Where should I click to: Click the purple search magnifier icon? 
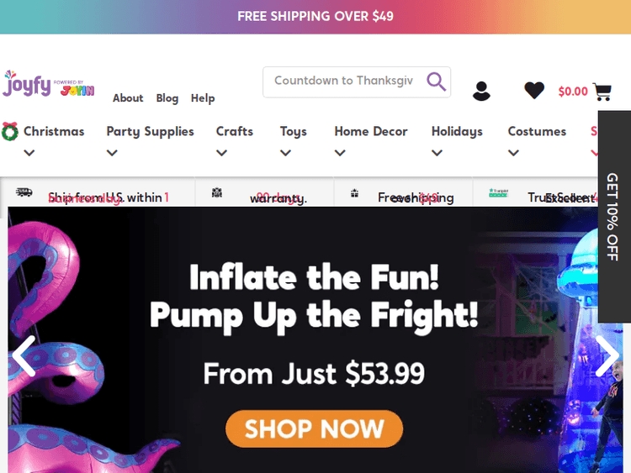436,82
